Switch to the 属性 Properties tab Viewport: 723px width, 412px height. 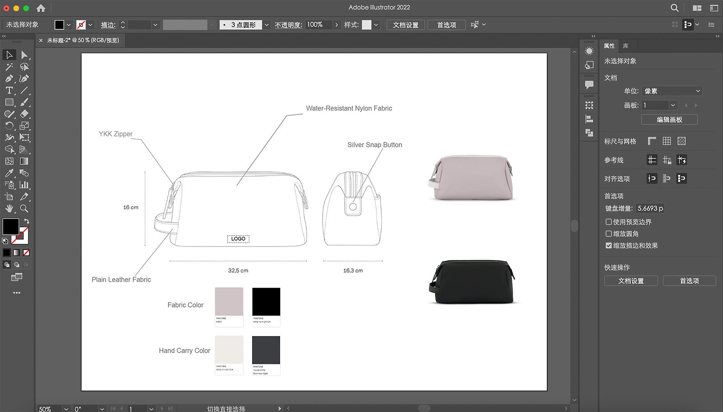[609, 46]
